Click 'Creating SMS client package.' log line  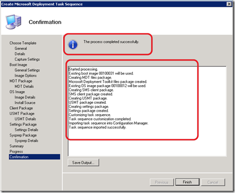click(91, 90)
